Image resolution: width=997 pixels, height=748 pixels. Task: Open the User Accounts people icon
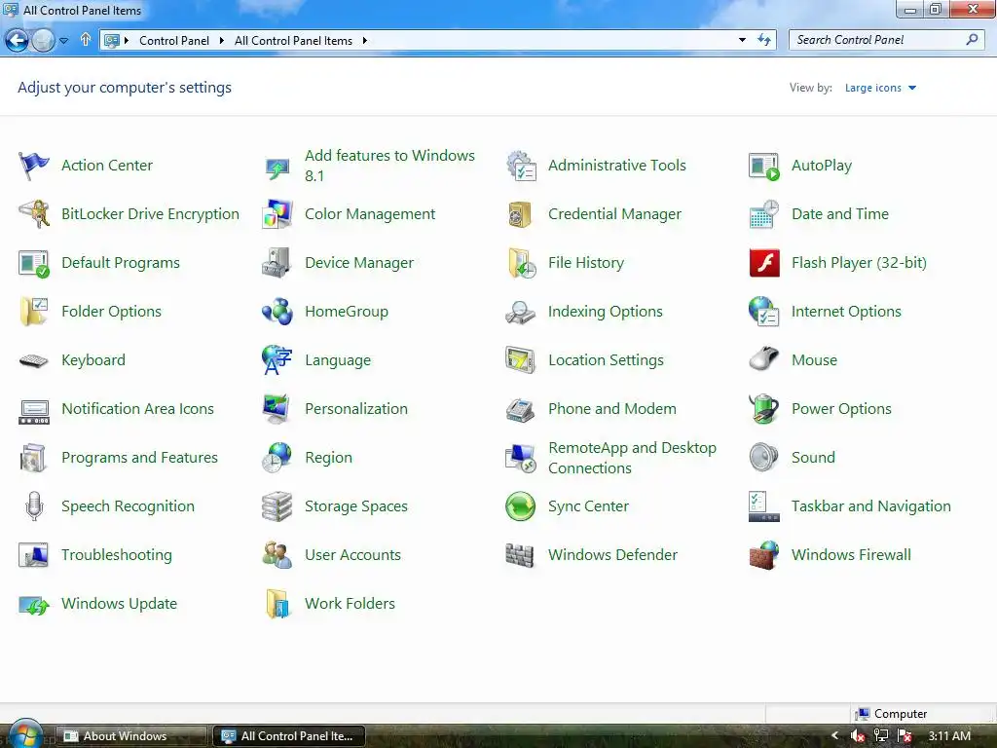[277, 555]
